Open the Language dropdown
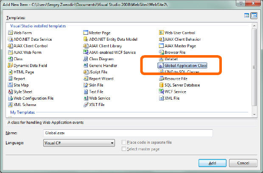 coord(79,143)
